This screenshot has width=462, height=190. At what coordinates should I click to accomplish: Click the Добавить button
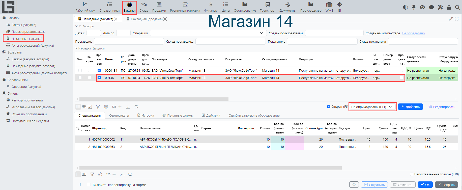[x=410, y=107]
